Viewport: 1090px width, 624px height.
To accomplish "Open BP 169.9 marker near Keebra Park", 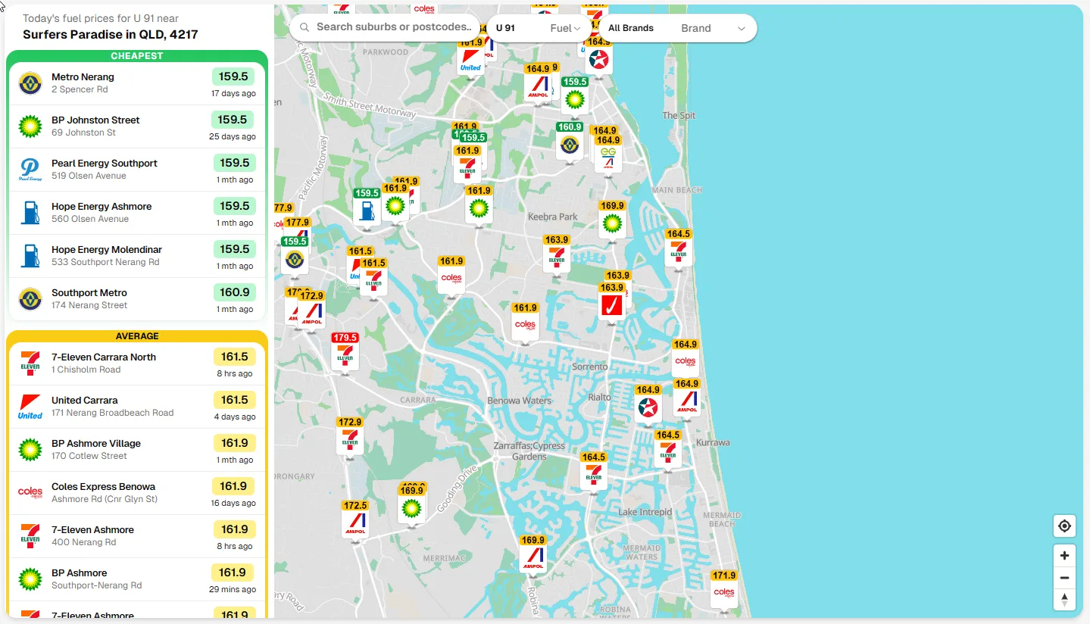I will coord(612,220).
